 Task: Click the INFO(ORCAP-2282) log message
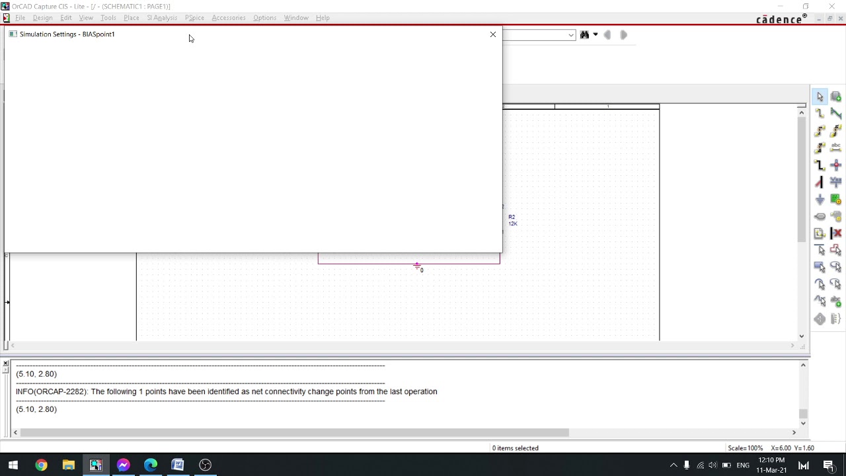(x=227, y=391)
